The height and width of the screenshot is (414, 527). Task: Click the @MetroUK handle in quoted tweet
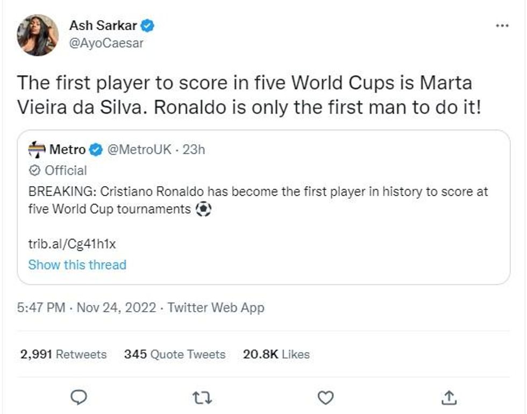click(x=140, y=150)
